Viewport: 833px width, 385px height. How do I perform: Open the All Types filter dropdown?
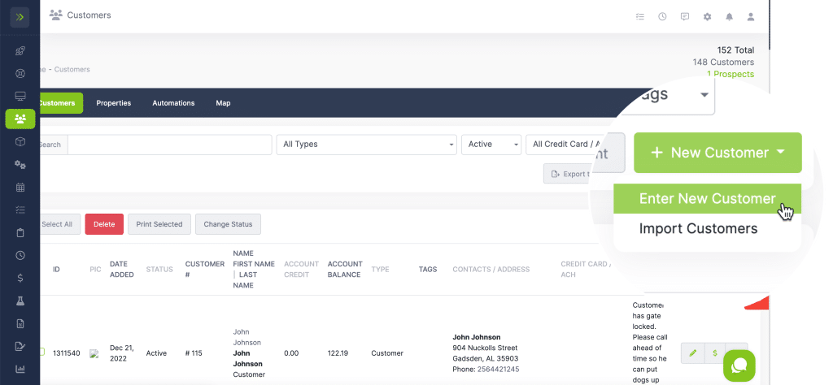coord(367,145)
